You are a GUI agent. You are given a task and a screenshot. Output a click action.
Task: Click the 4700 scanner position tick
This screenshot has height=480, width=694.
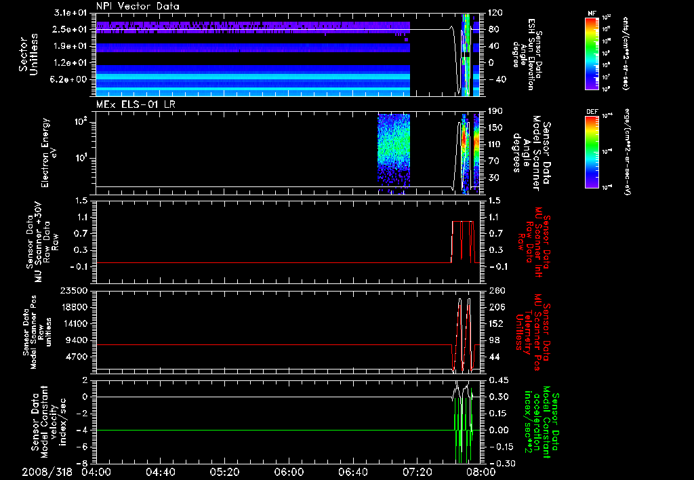tap(77, 357)
